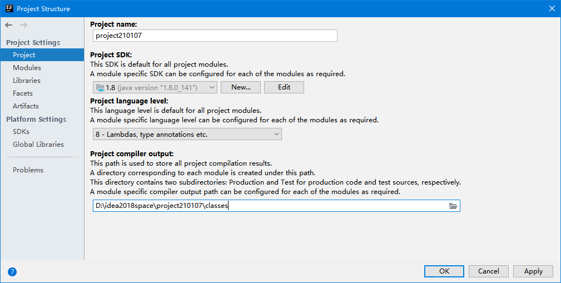Image resolution: width=561 pixels, height=283 pixels.
Task: Open the help question mark icon
Action: click(x=12, y=272)
